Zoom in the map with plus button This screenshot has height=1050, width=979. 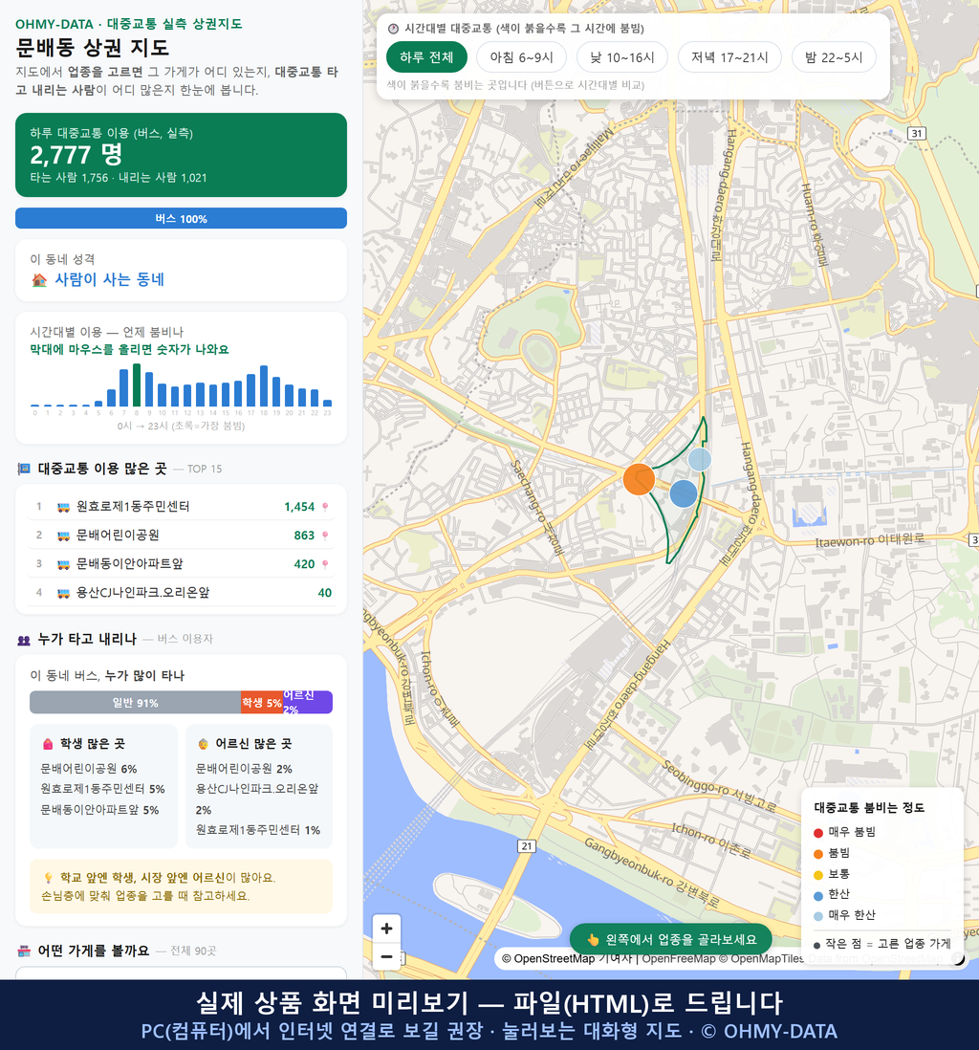(386, 929)
